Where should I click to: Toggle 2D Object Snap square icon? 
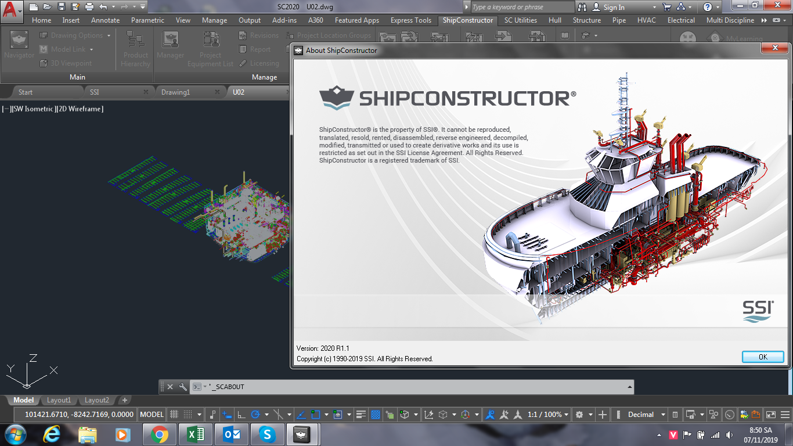point(316,415)
